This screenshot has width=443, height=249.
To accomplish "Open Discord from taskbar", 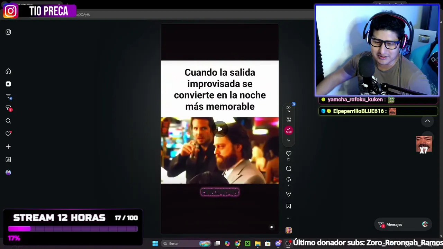I will point(278,243).
